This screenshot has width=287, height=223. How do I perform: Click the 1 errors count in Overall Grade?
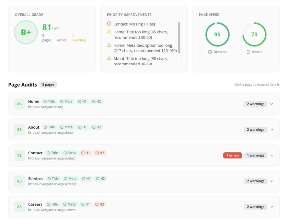coord(62,38)
